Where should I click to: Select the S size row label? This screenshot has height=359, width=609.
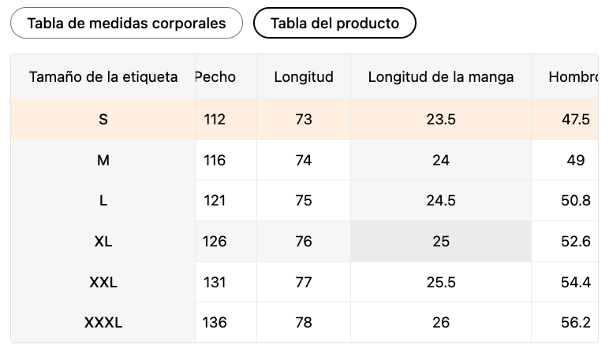pos(103,120)
